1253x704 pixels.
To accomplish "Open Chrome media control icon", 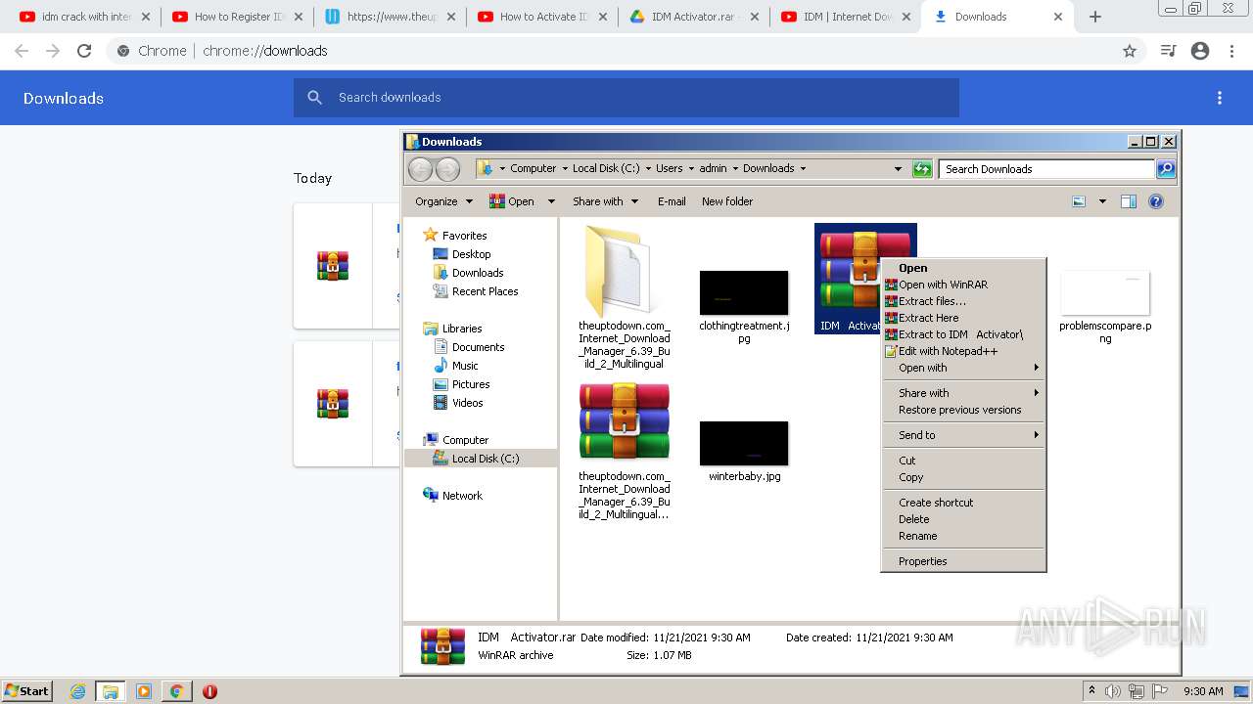I will click(x=1168, y=51).
